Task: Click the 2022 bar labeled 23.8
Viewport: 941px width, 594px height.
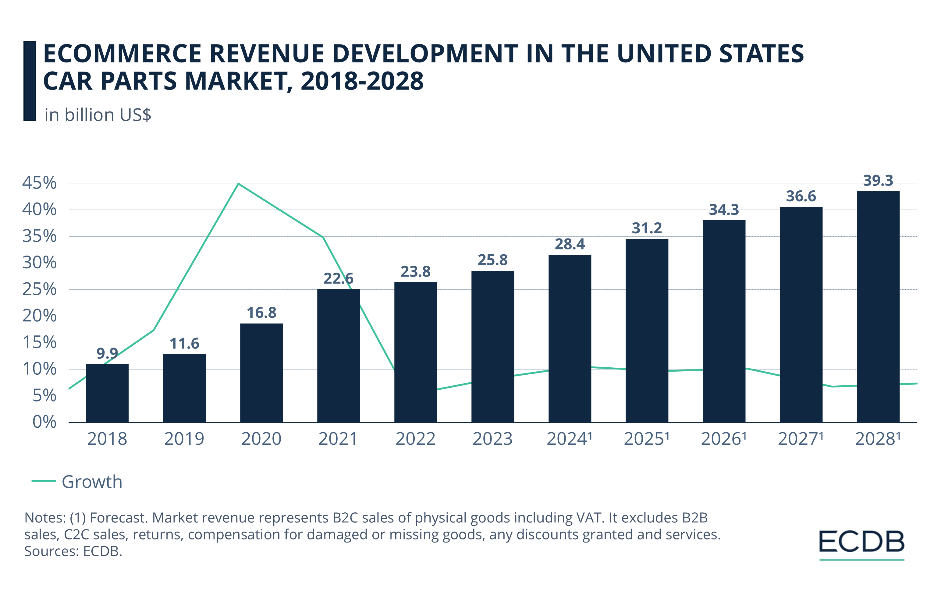Action: point(415,352)
